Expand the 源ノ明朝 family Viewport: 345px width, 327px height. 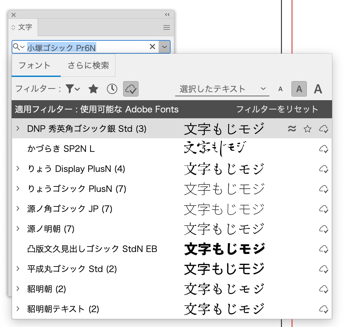pyautogui.click(x=18, y=229)
